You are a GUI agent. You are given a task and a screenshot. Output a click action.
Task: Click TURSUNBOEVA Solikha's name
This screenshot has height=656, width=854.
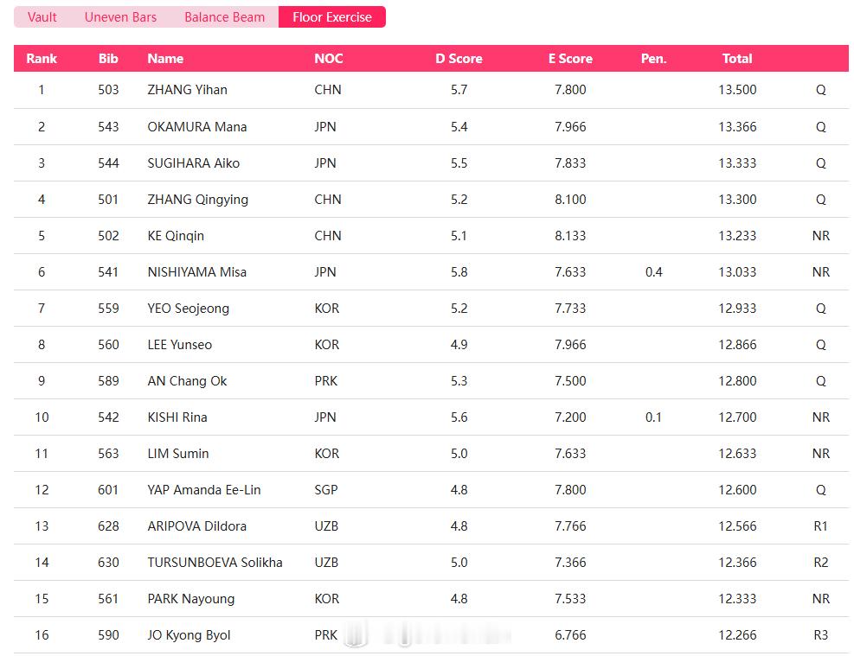215,563
